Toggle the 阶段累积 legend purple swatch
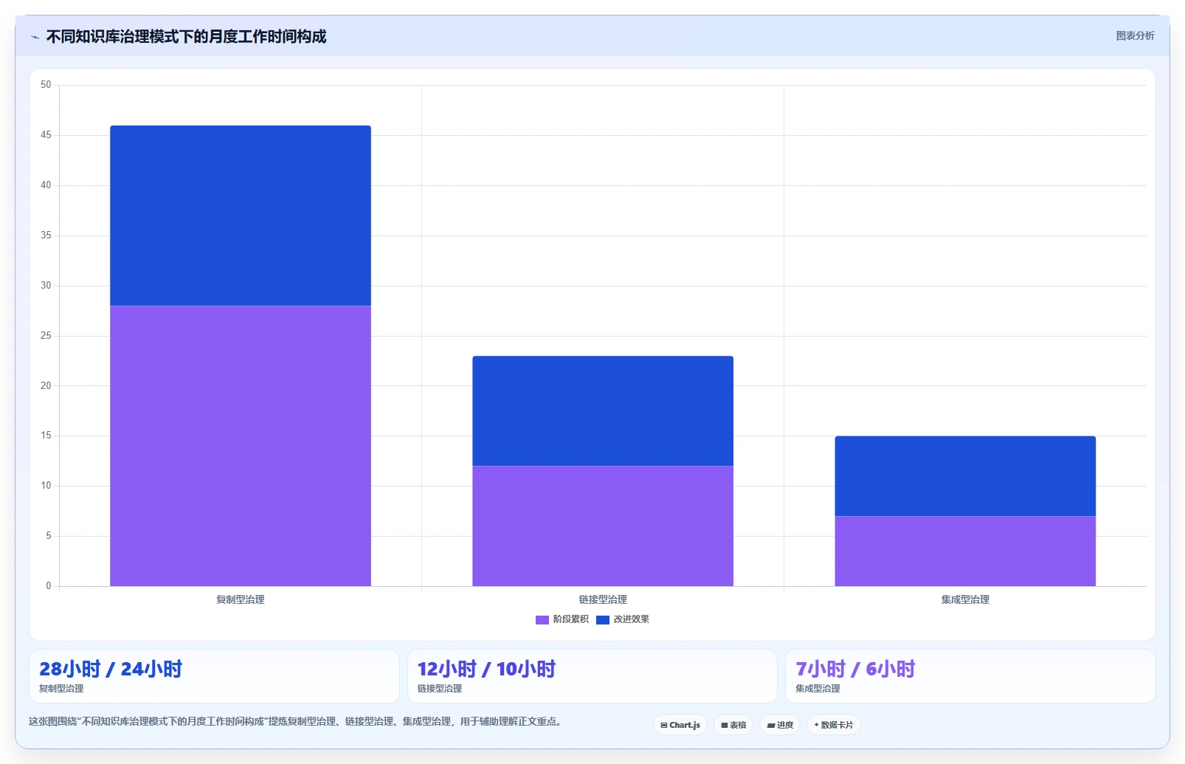The height and width of the screenshot is (764, 1185). coord(542,620)
